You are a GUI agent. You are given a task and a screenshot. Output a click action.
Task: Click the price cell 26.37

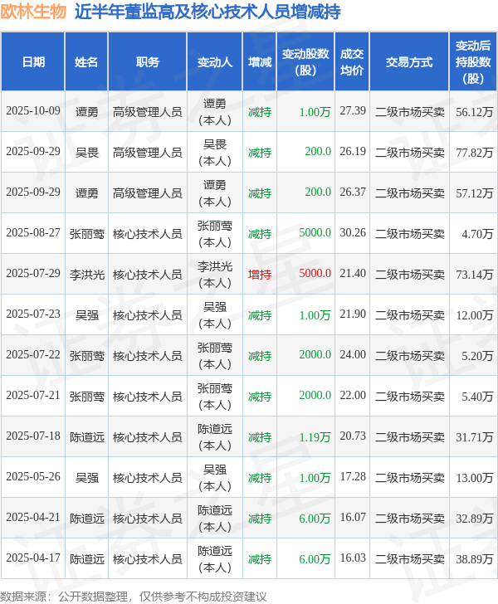352,192
